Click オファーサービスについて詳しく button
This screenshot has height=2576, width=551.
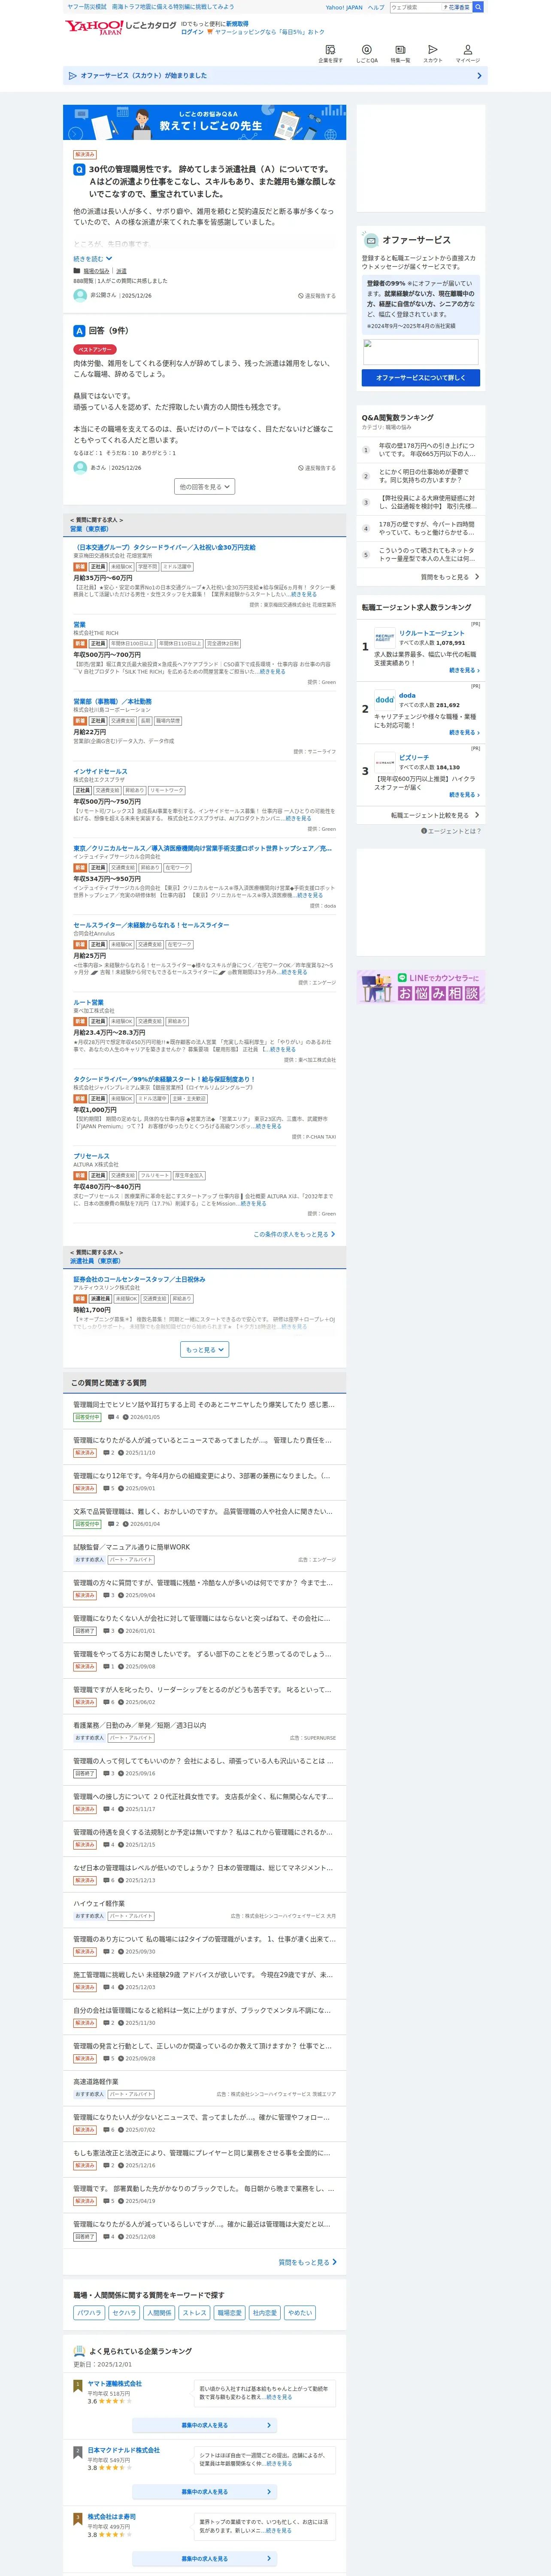coord(420,378)
